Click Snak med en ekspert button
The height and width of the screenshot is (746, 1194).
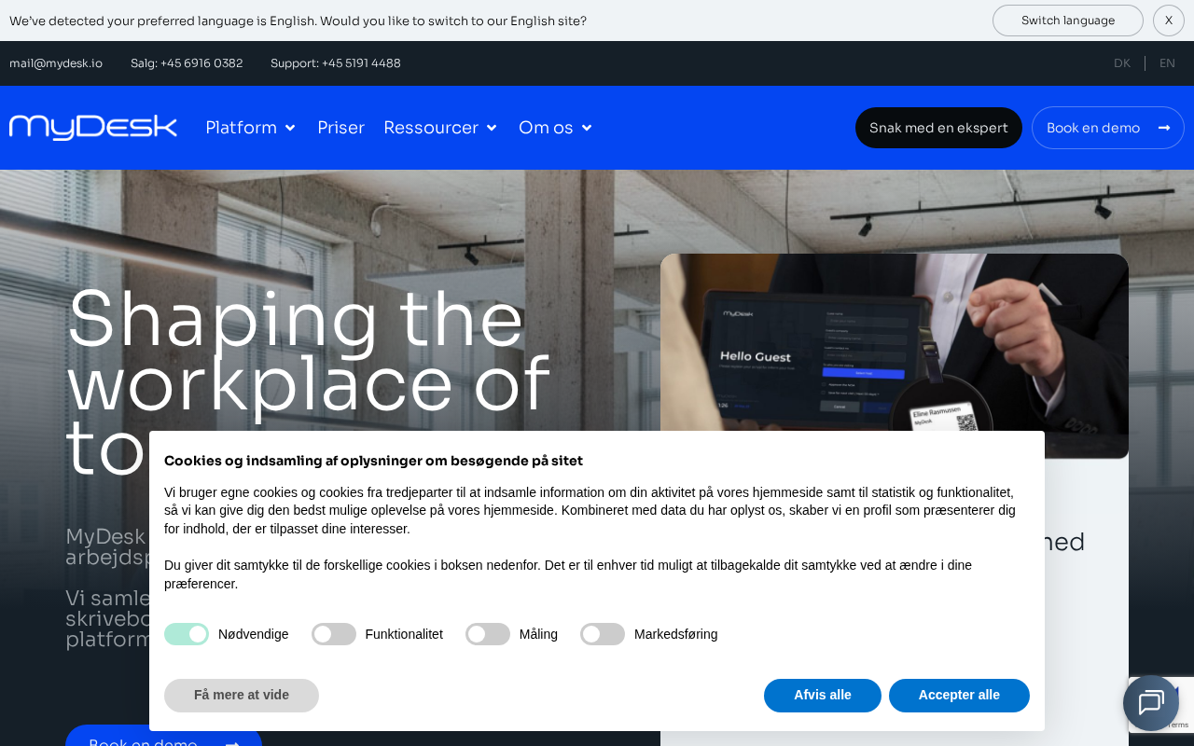(938, 128)
